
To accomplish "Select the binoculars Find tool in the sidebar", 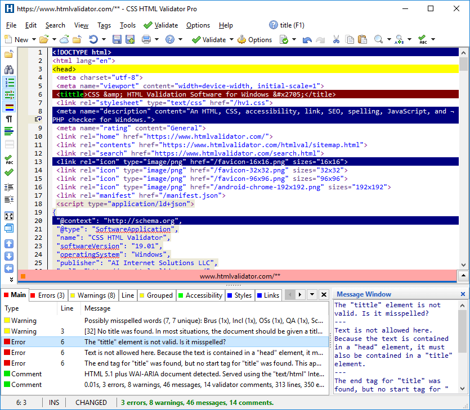I will (9, 70).
